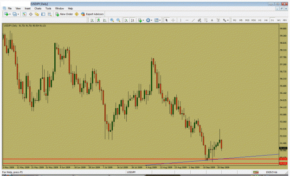Expand the Periods dropdown arrow
Screen dimensions: 290x176
click(151, 20)
